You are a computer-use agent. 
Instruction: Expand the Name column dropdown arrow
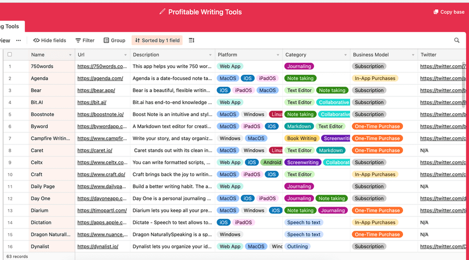[x=70, y=55]
